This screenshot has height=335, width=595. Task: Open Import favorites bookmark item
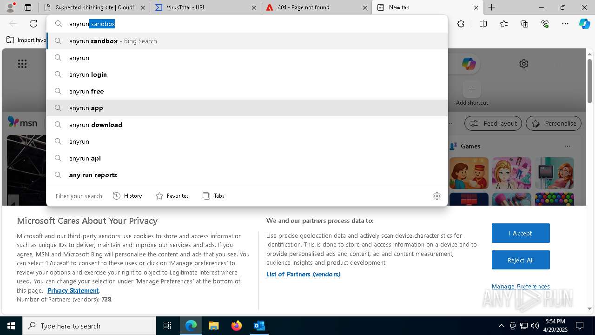pos(26,40)
